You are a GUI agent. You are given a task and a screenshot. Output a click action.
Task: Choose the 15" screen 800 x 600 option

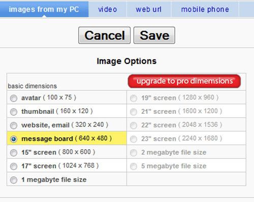(x=14, y=153)
